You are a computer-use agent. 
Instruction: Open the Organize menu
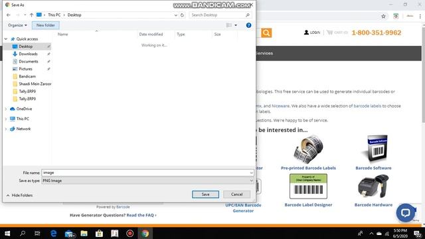[x=17, y=25]
